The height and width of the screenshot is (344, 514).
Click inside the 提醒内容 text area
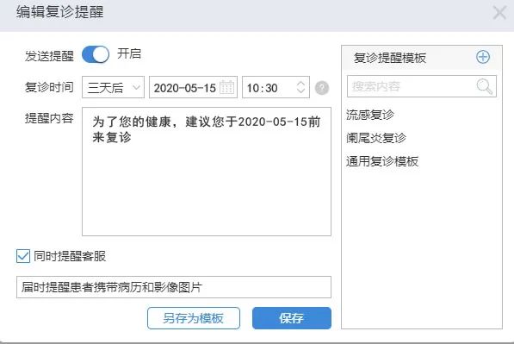coord(207,172)
